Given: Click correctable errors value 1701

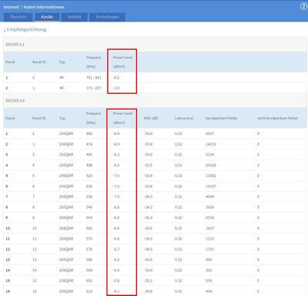Looking at the screenshot, I should pyautogui.click(x=209, y=249).
